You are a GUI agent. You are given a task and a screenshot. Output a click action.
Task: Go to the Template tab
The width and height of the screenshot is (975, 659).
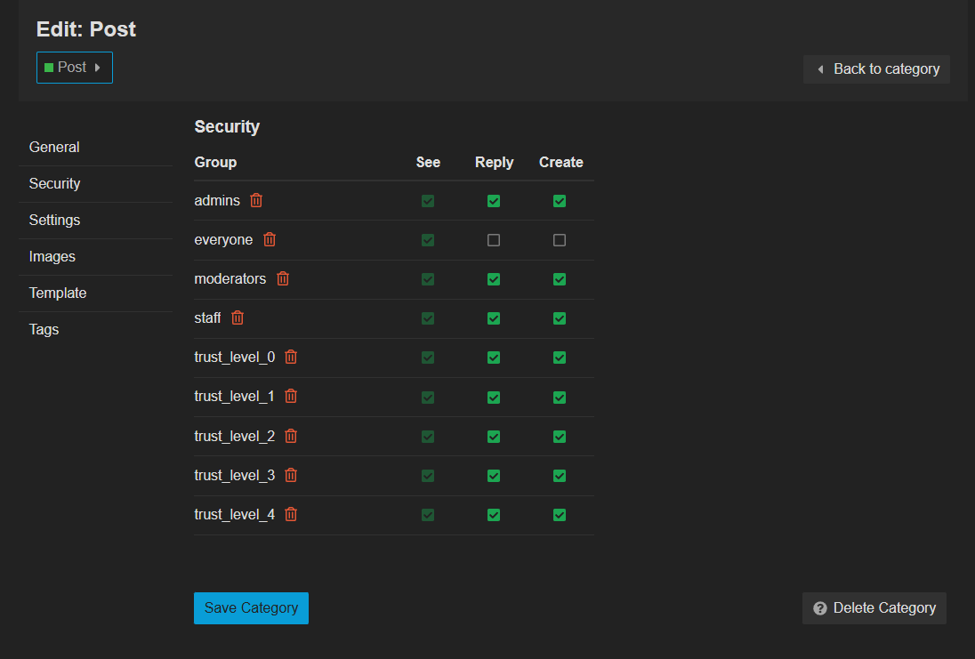click(96, 293)
